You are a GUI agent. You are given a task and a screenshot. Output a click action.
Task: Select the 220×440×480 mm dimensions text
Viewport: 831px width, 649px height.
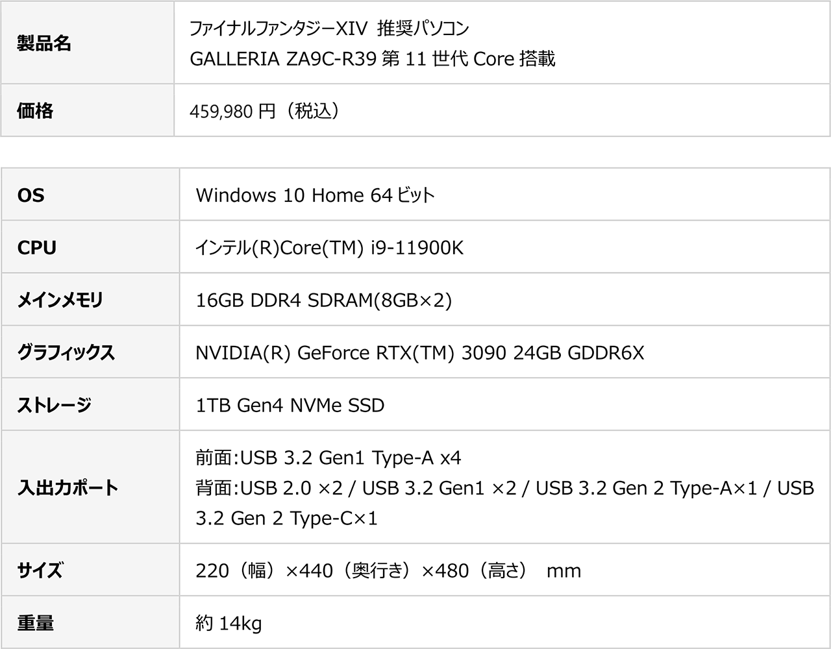388,570
